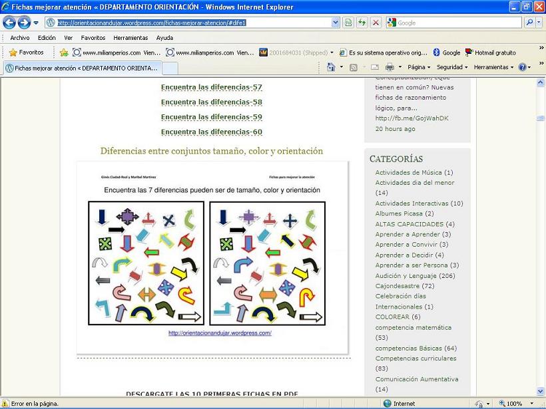
Task: Open the 2001684031 (Shipped) favorite
Action: tap(294, 53)
